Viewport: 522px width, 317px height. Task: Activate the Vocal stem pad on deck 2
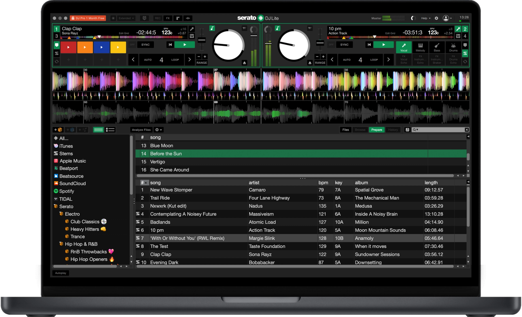click(404, 47)
